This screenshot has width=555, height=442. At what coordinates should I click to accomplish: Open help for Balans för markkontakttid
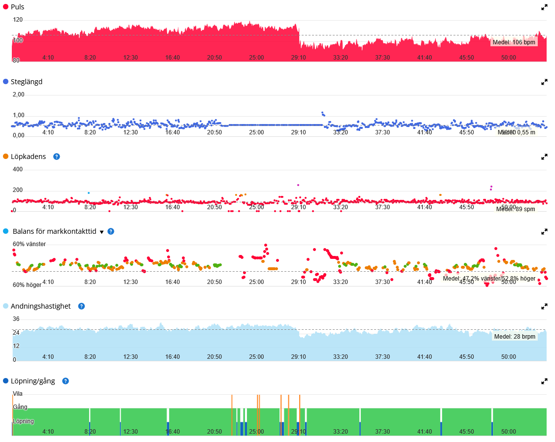coord(111,231)
